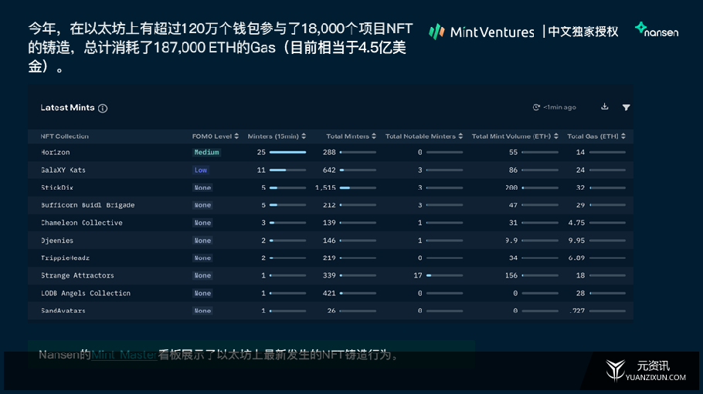This screenshot has width=703, height=394.
Task: Click the 4.75 gas value
Action: coord(576,223)
